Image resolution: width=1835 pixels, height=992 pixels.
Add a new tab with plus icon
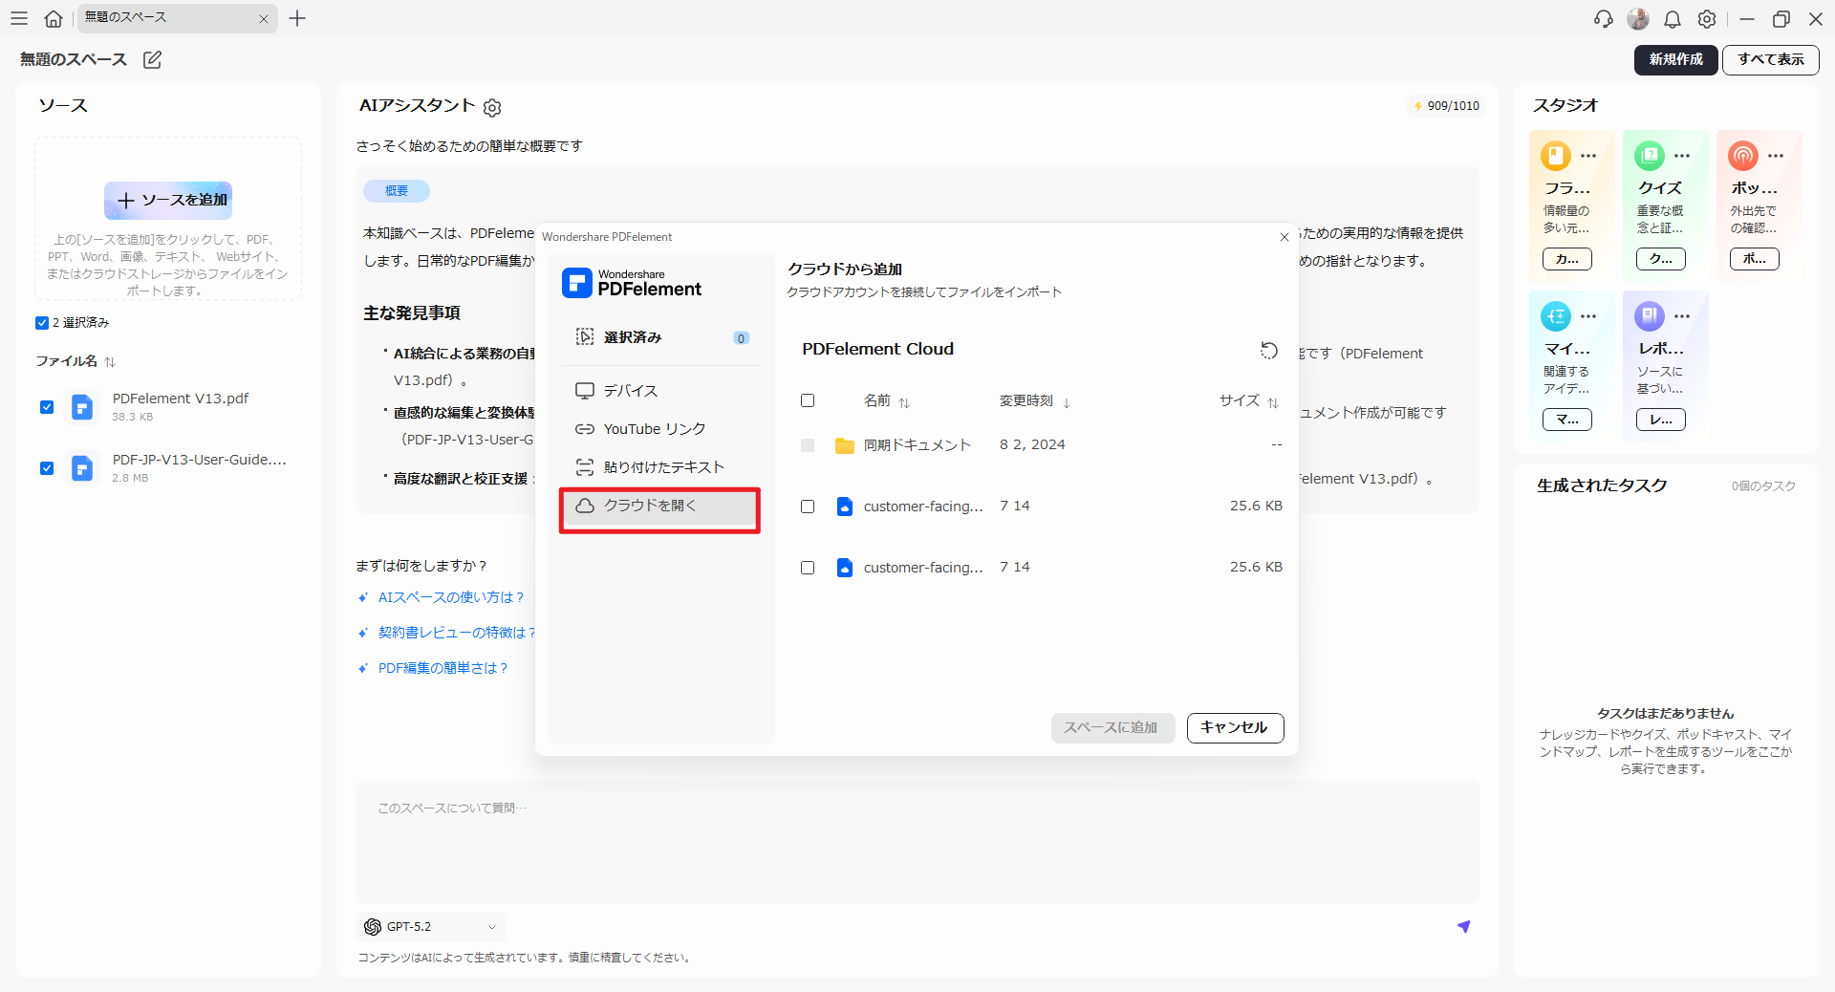coord(297,18)
